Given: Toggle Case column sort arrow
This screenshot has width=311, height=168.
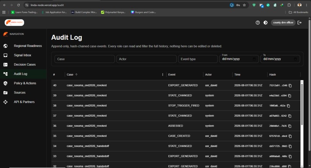Looking at the screenshot, I should [x=76, y=75].
